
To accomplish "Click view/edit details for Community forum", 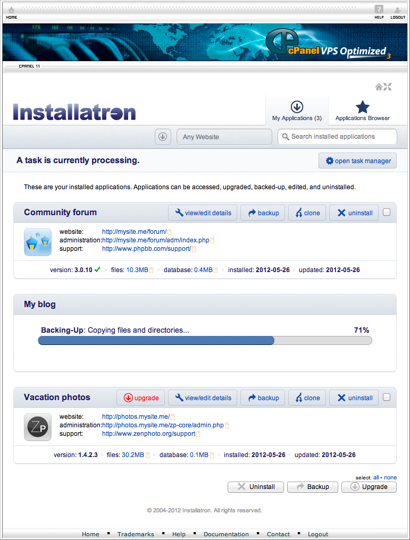I will pos(203,213).
